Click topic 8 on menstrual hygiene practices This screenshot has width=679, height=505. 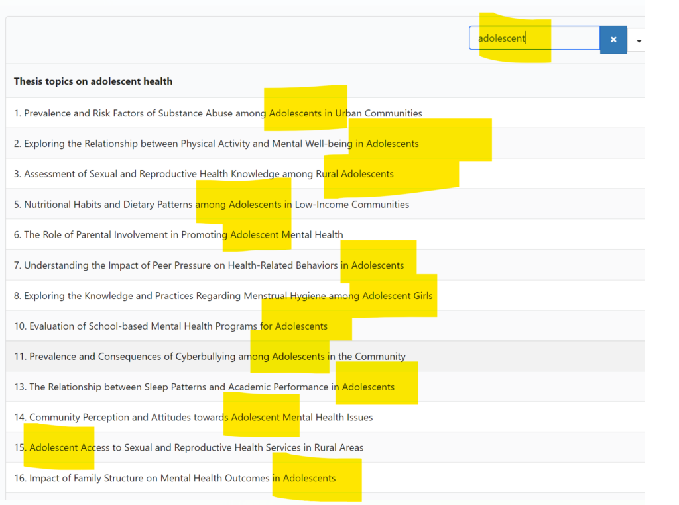click(x=222, y=295)
